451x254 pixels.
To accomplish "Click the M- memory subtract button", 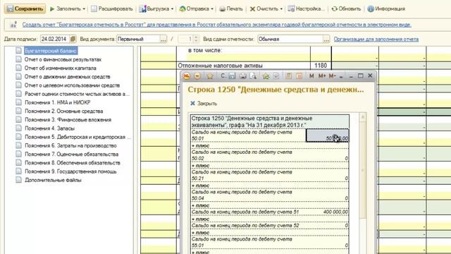I will coord(332,76).
